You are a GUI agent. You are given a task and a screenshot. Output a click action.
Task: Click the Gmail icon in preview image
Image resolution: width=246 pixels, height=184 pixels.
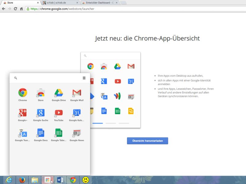tap(131, 66)
